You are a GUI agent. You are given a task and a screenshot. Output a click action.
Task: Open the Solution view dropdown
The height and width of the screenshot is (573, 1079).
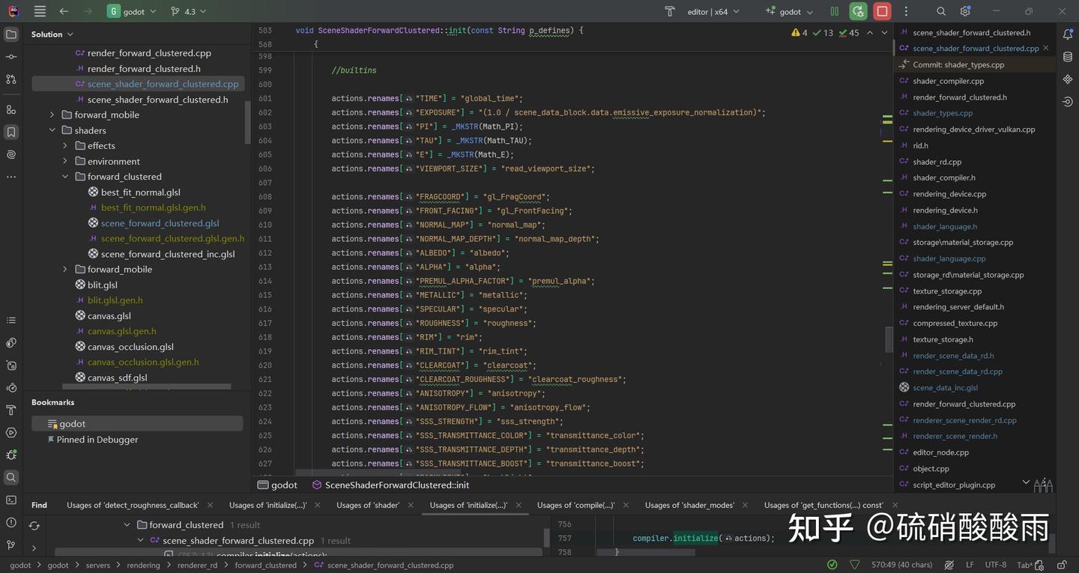[52, 34]
